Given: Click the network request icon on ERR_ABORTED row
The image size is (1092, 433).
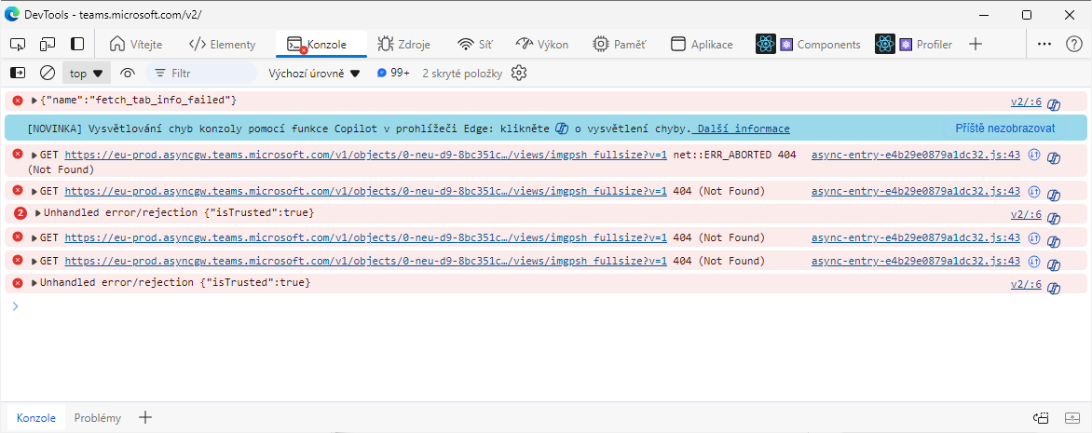Looking at the screenshot, I should click(x=1034, y=154).
